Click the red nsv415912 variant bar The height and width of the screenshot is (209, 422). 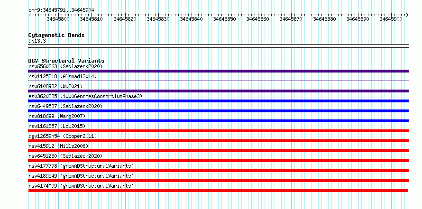(218, 151)
